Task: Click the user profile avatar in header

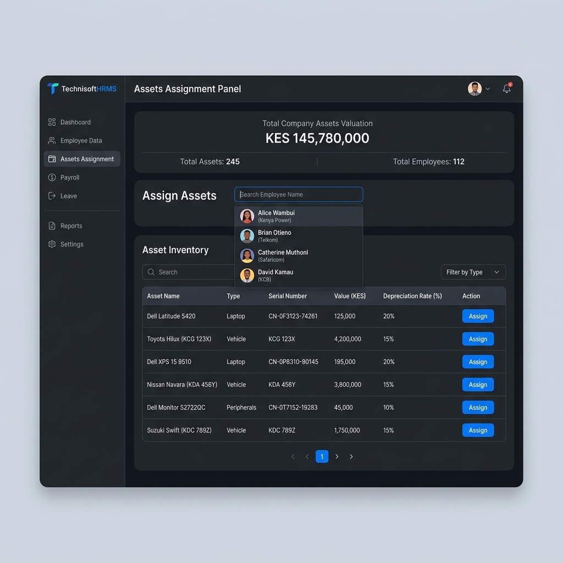Action: click(474, 89)
